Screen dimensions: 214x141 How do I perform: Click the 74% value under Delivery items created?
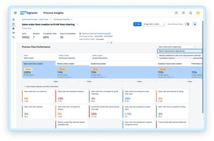(x=60, y=72)
